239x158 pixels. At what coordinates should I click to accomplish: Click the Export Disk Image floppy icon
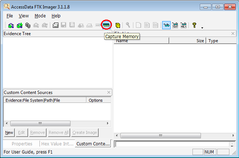tap(64, 25)
